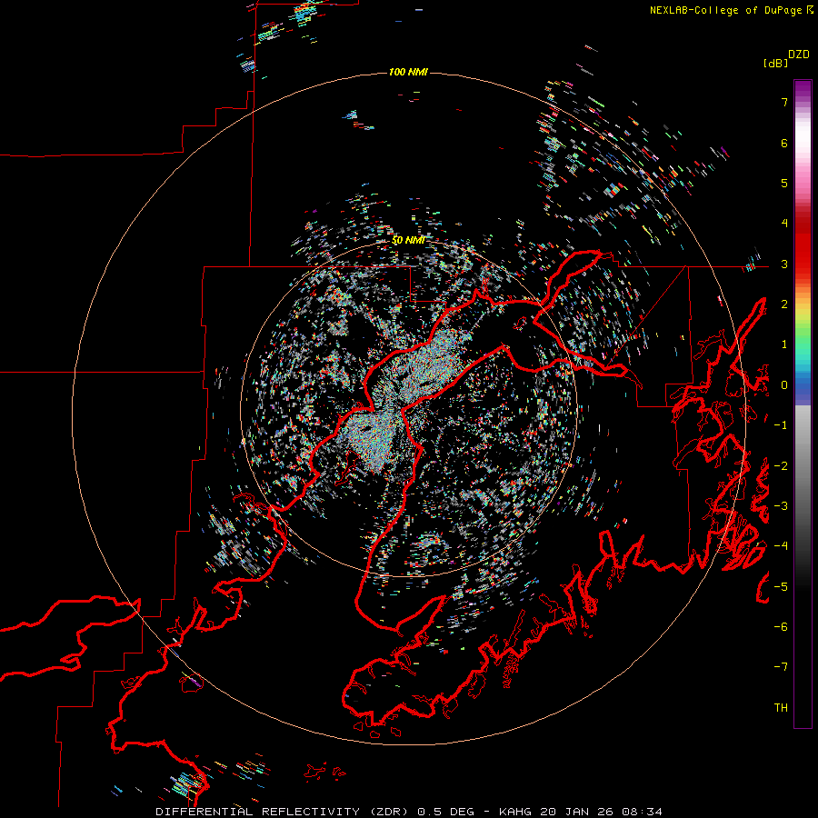The image size is (818, 818).
Task: Click the TH threshold label on the scale
Action: point(781,708)
